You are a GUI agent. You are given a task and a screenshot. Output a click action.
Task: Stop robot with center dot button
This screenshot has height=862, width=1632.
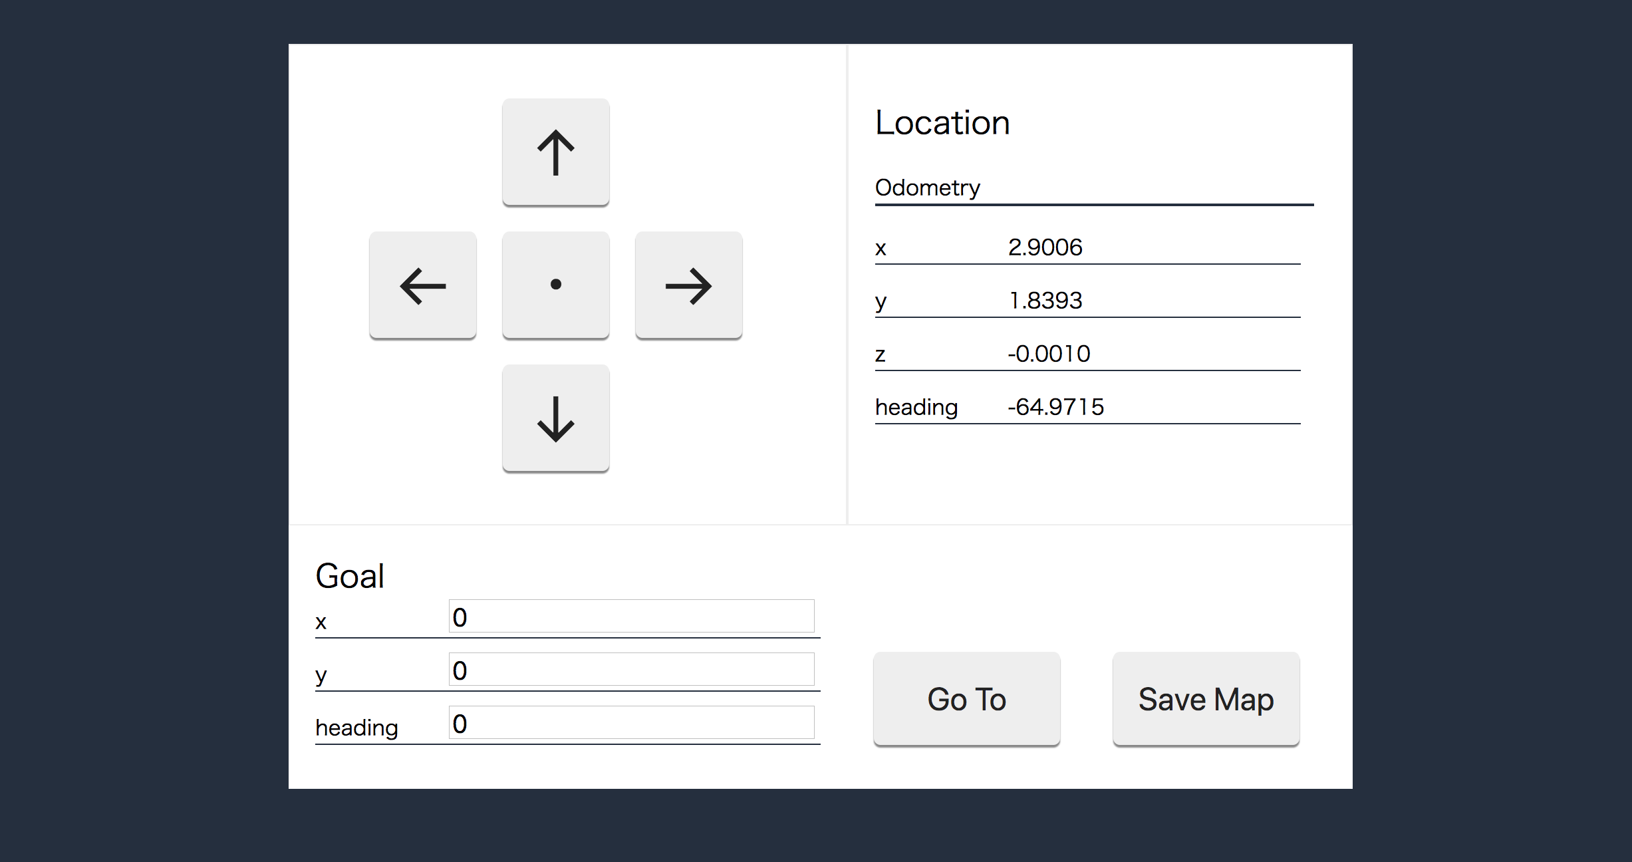556,285
